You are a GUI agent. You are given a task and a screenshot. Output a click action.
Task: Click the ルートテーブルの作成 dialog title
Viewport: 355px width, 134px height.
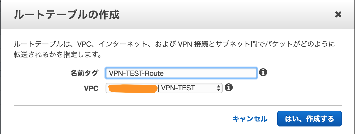coord(66,15)
